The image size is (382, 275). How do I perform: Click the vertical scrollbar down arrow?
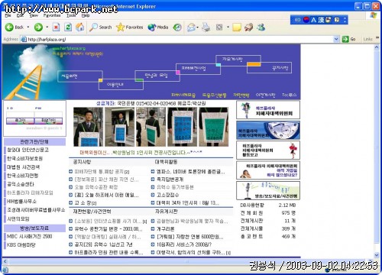[377, 254]
